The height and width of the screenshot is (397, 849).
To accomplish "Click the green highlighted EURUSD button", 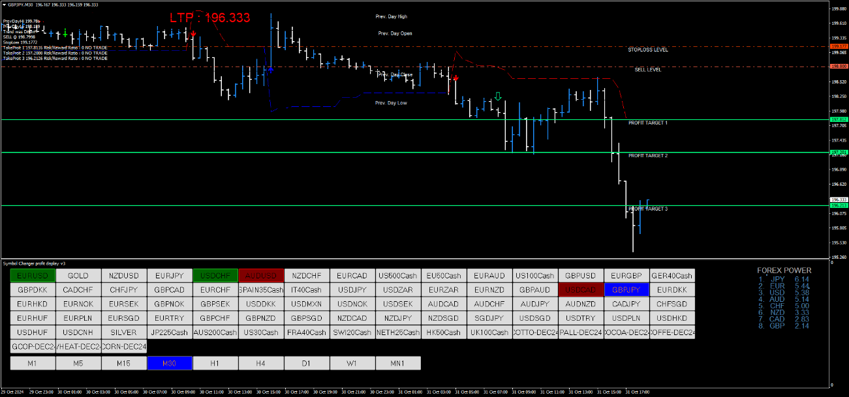I will (33, 276).
